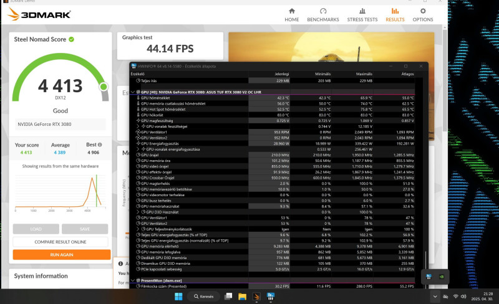Click the NVIDIA icon in tray overflow popup

click(x=442, y=277)
